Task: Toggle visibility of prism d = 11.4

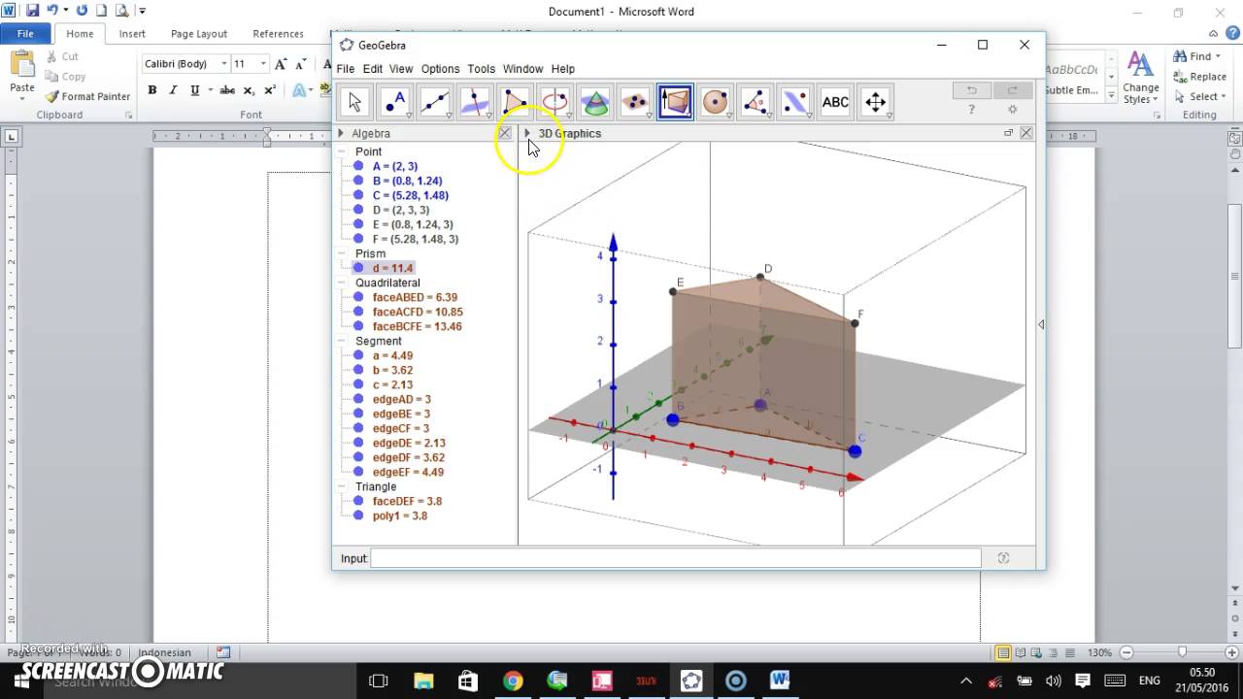Action: [x=359, y=268]
